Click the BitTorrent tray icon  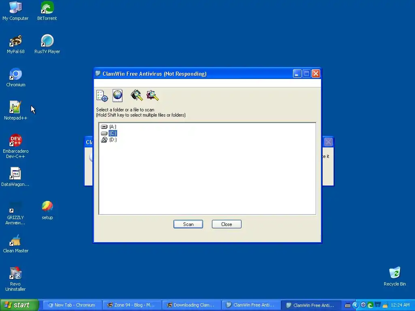click(370, 305)
